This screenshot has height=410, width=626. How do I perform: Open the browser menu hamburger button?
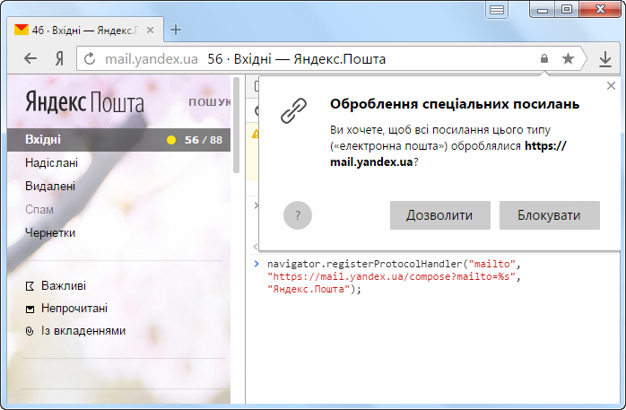(497, 9)
